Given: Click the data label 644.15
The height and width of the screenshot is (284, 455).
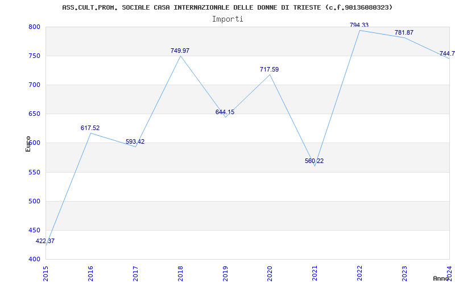Looking at the screenshot, I should [225, 112].
